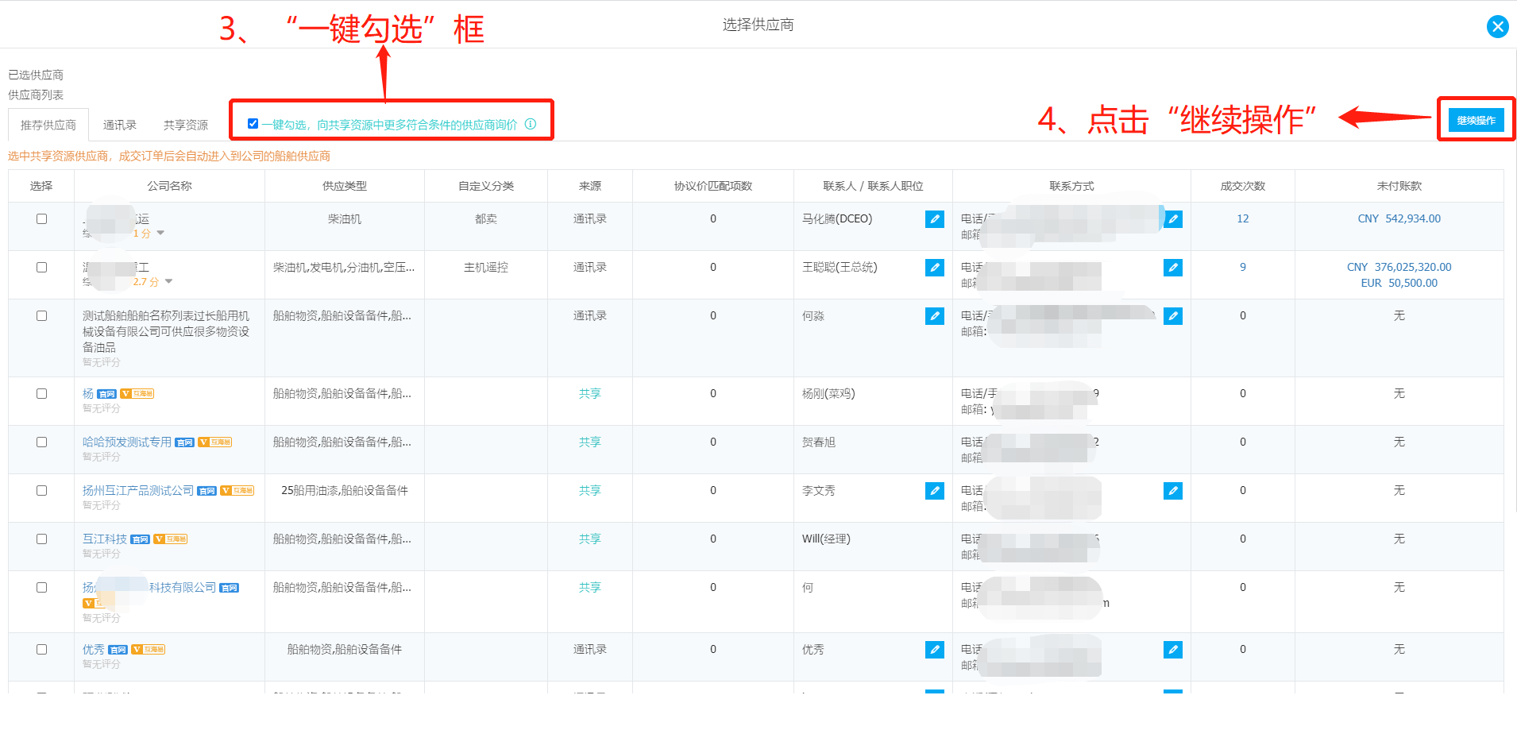Expand the 2.7 分 rating dropdown arrow
This screenshot has width=1517, height=730.
tap(168, 282)
